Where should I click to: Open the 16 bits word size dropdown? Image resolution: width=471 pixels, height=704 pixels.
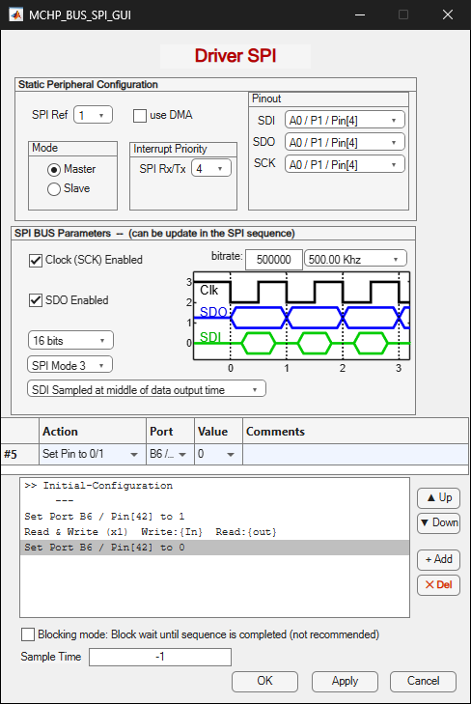(70, 340)
